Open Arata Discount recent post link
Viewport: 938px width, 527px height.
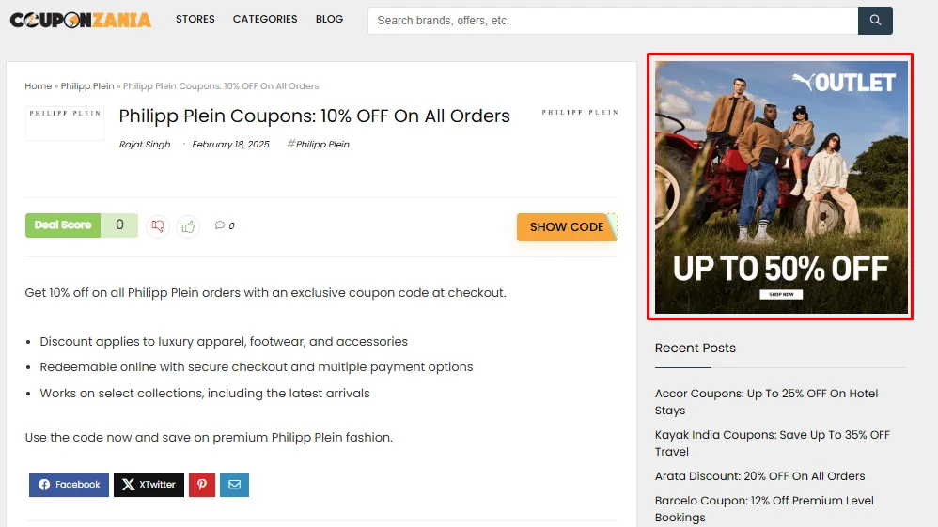coord(759,476)
